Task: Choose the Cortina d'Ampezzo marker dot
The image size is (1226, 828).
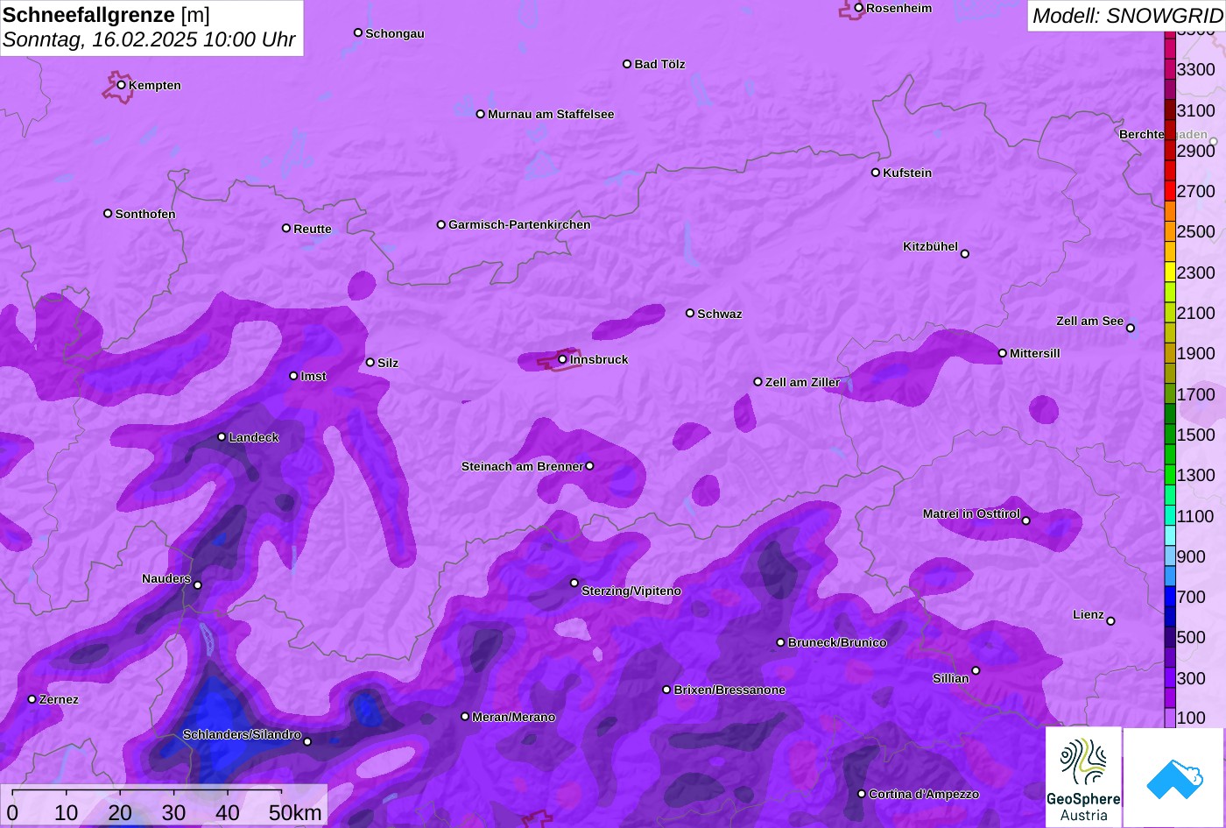Action: 862,794
